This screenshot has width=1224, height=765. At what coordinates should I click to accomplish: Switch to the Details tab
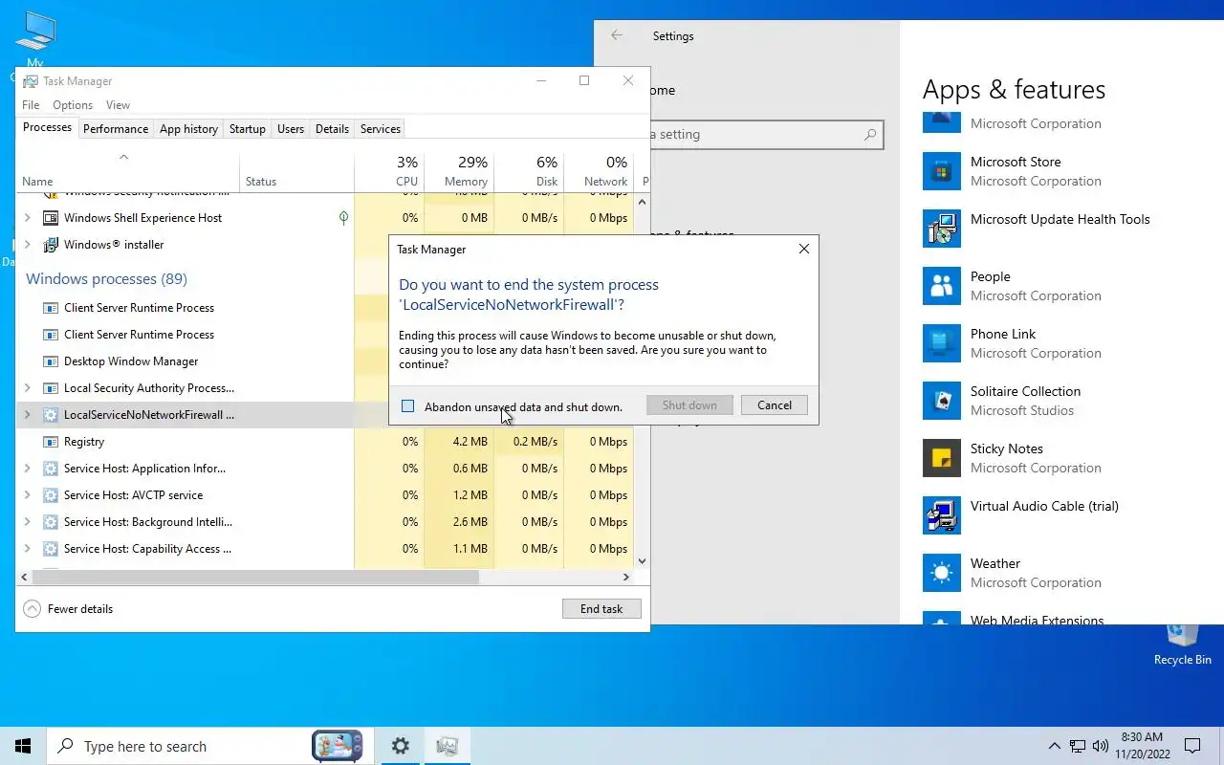coord(332,129)
